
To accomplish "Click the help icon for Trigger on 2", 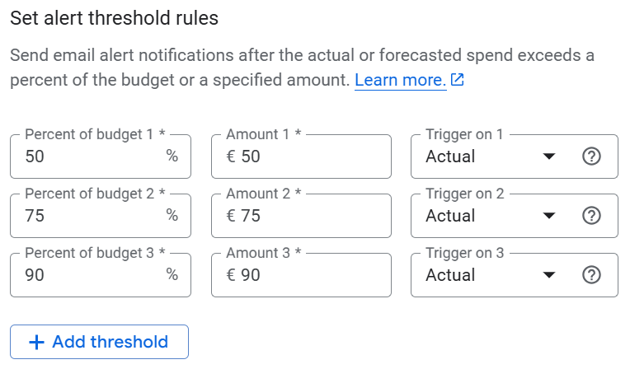I will pos(591,216).
